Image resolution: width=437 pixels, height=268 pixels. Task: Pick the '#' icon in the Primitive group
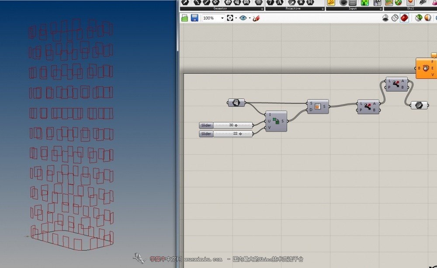click(301, 3)
